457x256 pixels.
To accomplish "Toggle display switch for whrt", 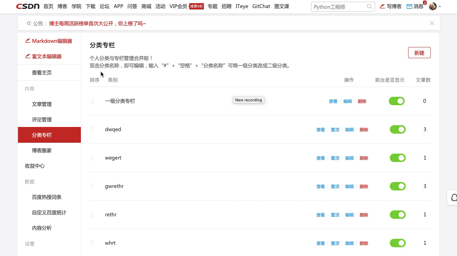I will click(x=398, y=243).
